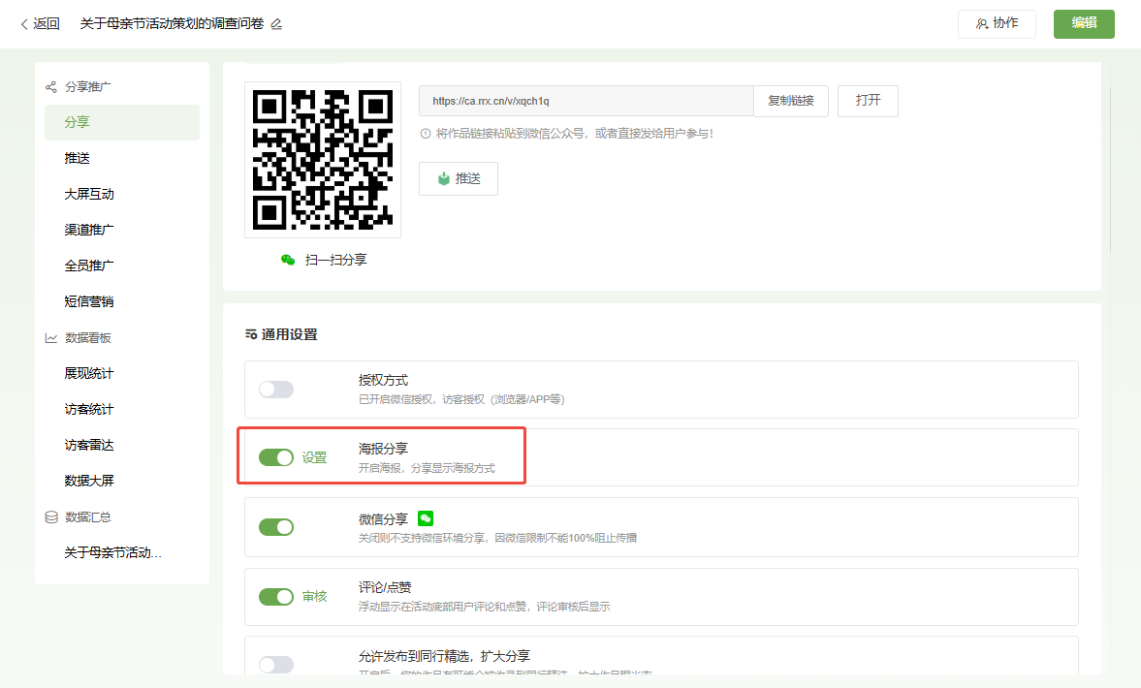The image size is (1141, 688).
Task: Click the 评论/点赞 option title
Action: coord(385,587)
